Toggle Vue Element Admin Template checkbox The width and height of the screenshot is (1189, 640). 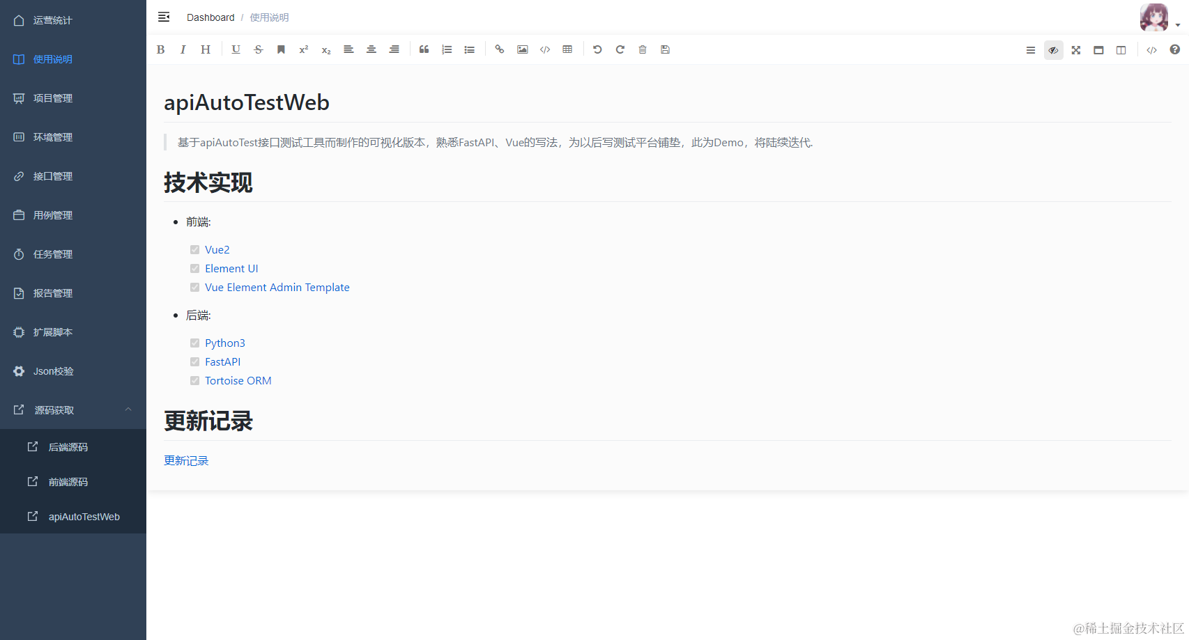(x=195, y=287)
